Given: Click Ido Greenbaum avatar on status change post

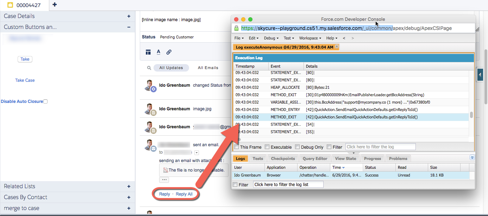Looking at the screenshot, I should 150,85.
